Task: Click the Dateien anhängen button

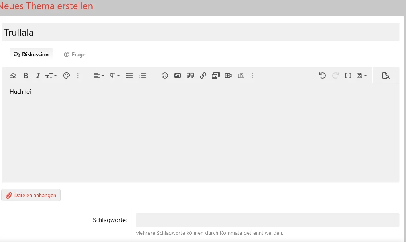Action: point(31,195)
